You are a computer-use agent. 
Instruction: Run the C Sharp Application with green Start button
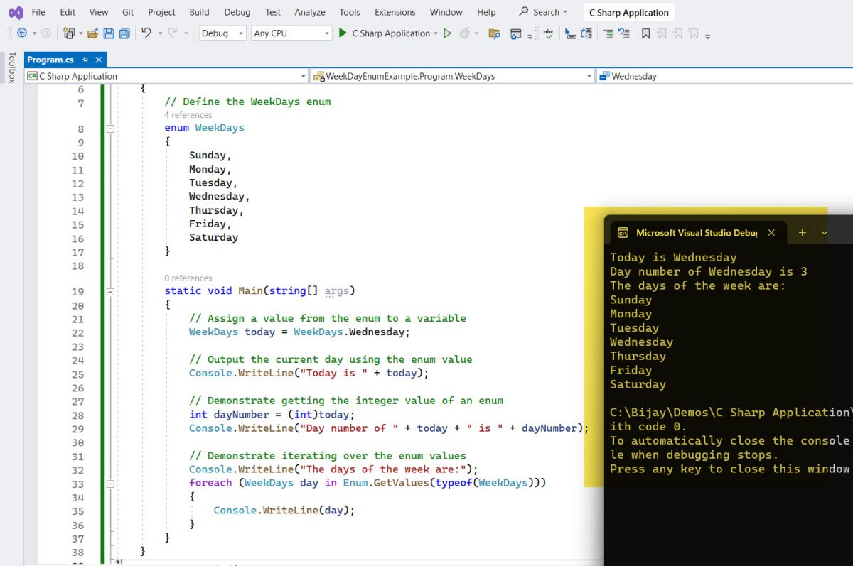click(341, 33)
